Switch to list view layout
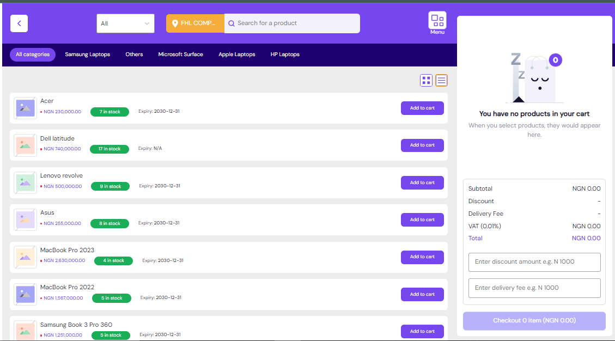The image size is (615, 341). (x=441, y=81)
